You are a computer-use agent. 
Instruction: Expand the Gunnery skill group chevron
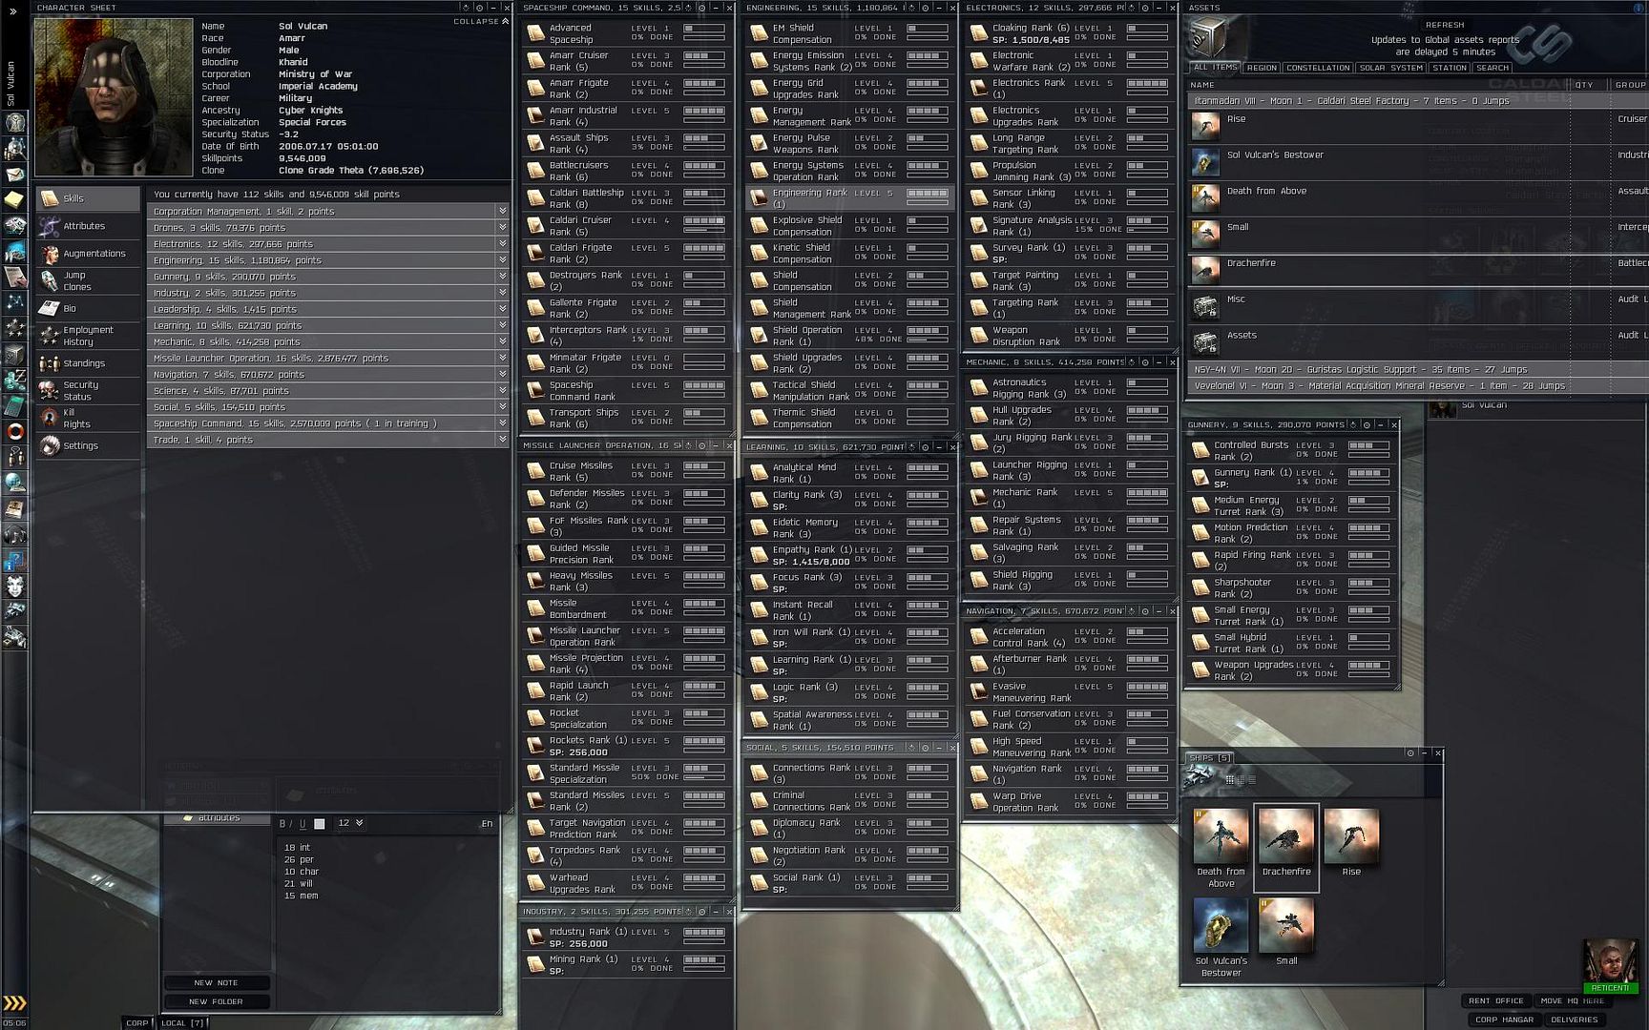(x=502, y=277)
